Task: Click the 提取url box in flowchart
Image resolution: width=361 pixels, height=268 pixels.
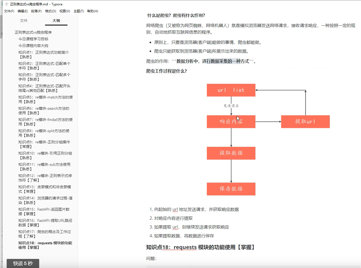Action: (305, 122)
